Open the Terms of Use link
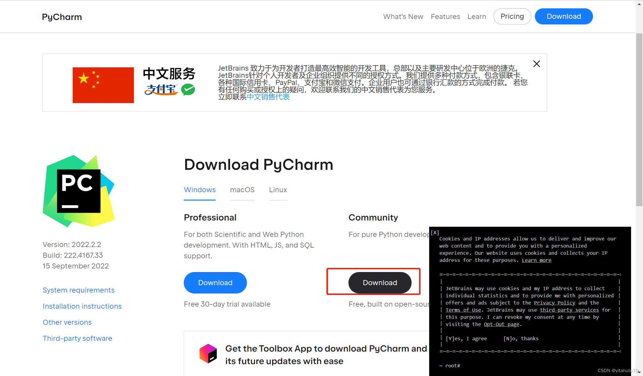643x376 pixels. [x=463, y=310]
